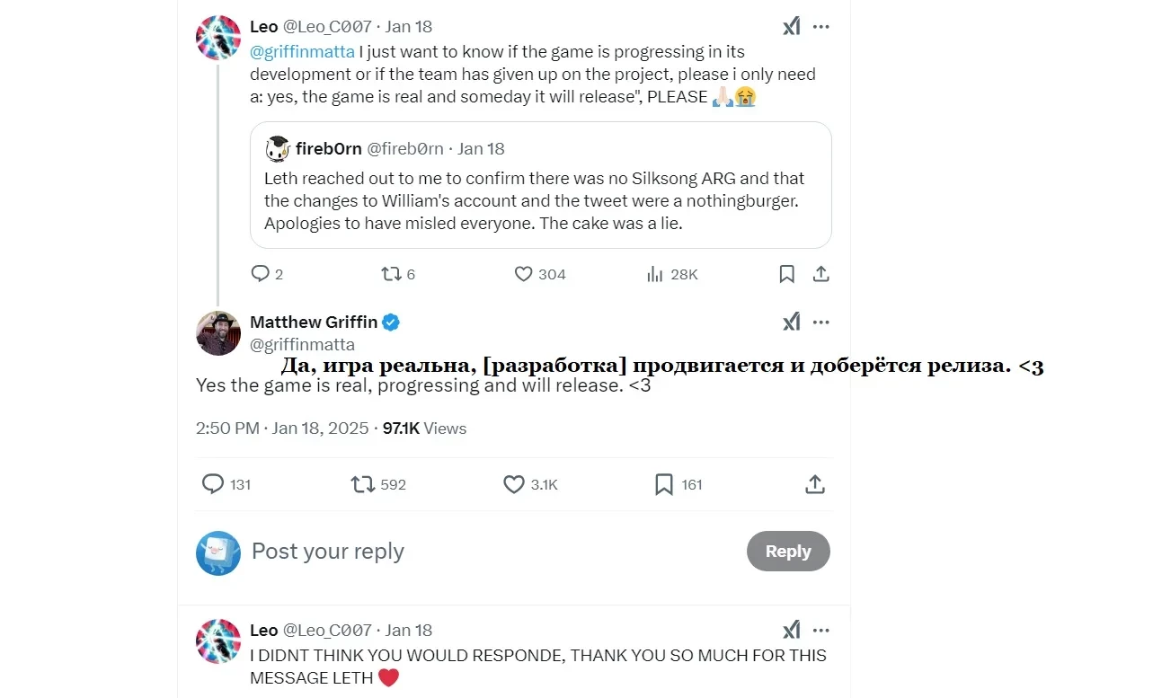Open more options menu on Leo's top tweet
The height and width of the screenshot is (698, 1153).
tap(820, 27)
